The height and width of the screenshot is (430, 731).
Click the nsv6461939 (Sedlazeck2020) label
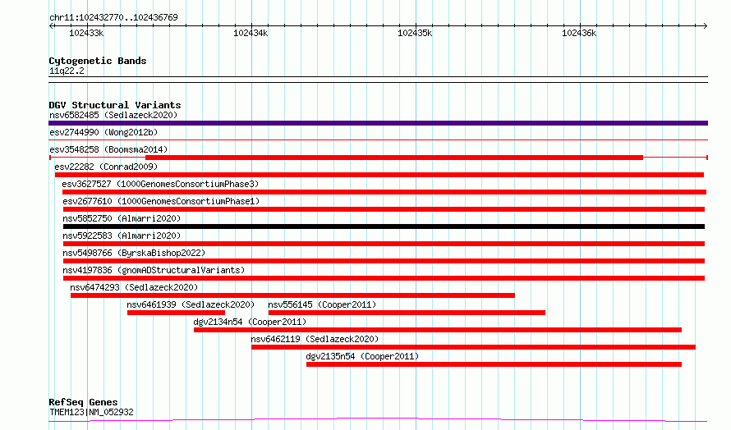click(x=191, y=304)
